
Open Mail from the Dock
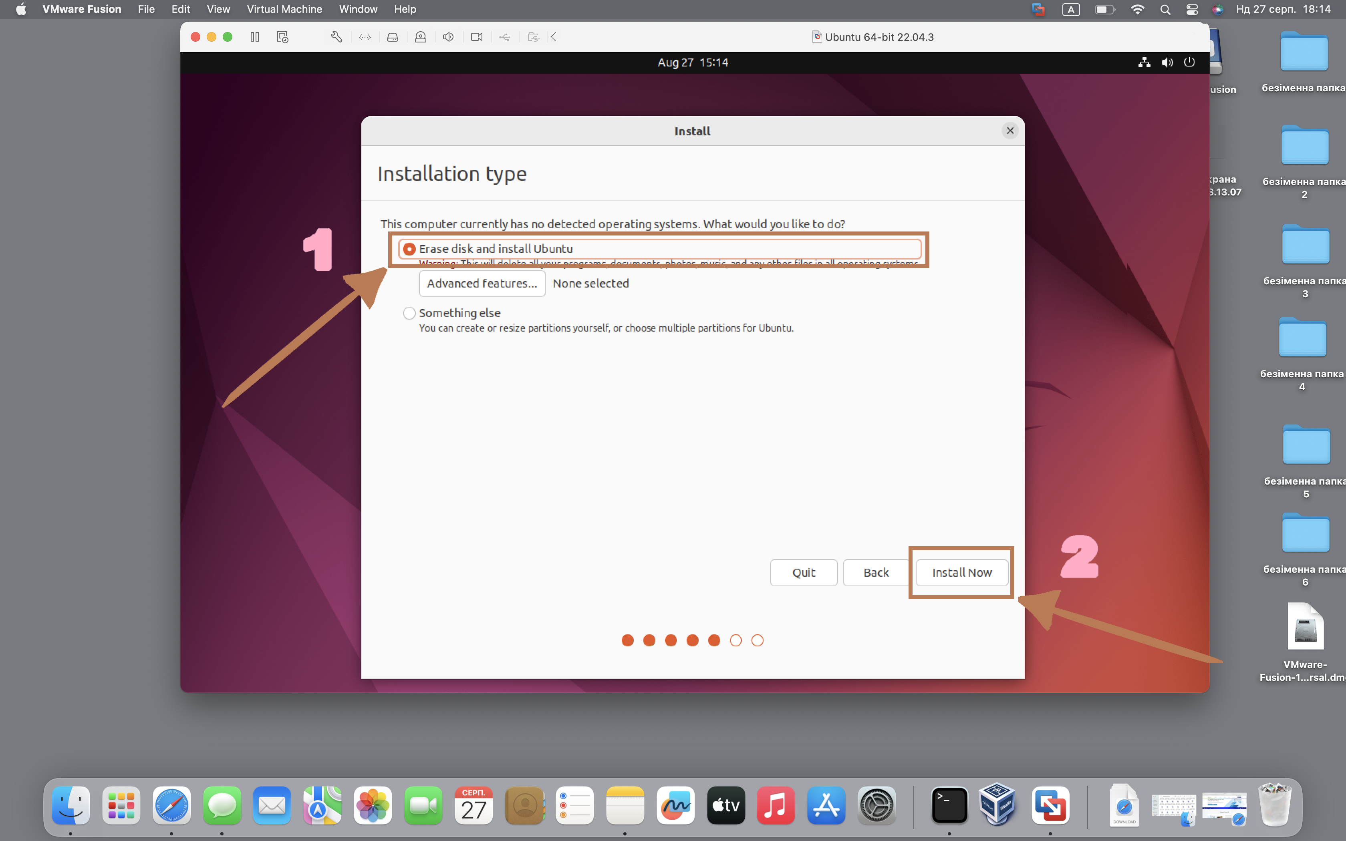pos(272,805)
